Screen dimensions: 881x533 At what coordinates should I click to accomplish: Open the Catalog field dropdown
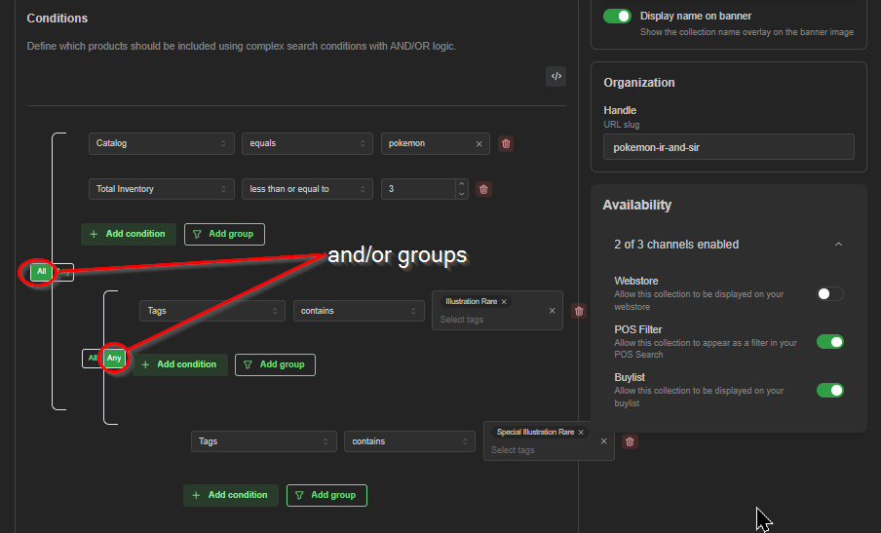[161, 144]
